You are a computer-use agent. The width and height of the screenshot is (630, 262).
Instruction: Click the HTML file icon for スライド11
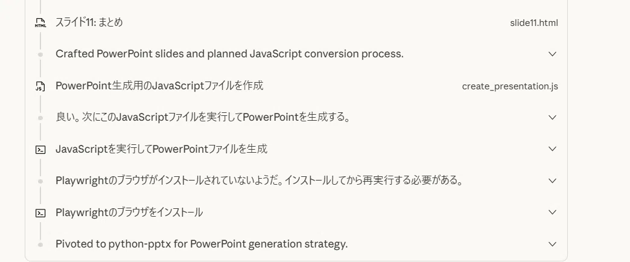click(40, 22)
